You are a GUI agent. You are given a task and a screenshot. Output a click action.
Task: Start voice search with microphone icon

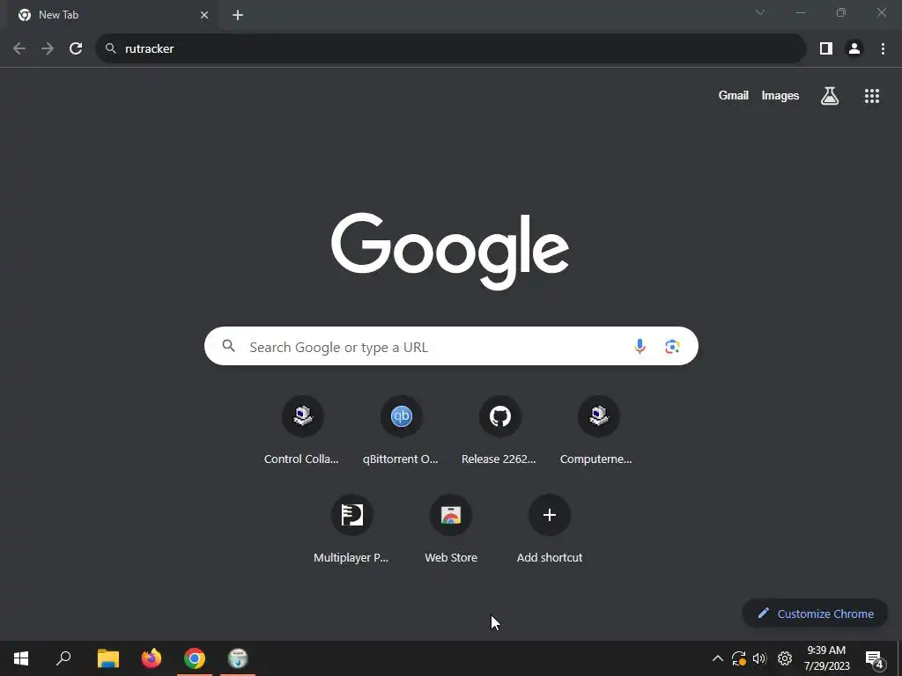click(640, 346)
